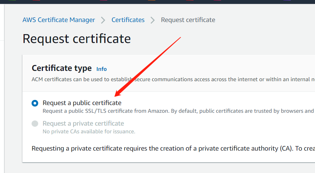This screenshot has height=173, width=315.
Task: Click the No private CAs available message
Action: coord(89,131)
